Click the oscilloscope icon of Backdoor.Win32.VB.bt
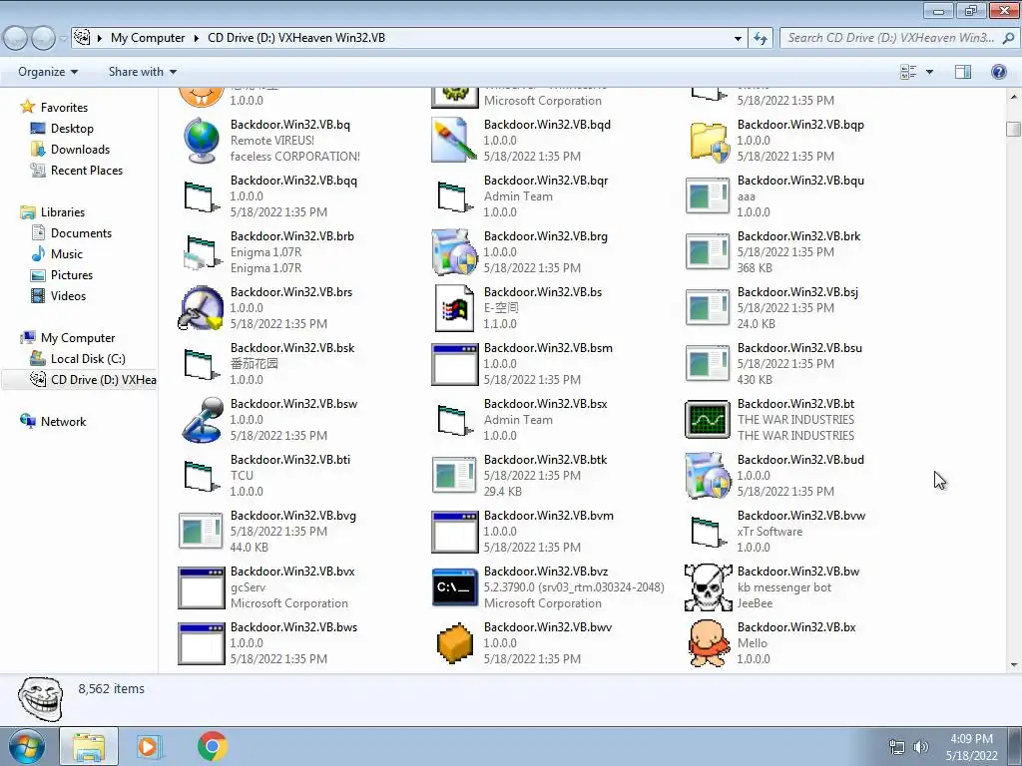This screenshot has height=766, width=1022. point(708,420)
